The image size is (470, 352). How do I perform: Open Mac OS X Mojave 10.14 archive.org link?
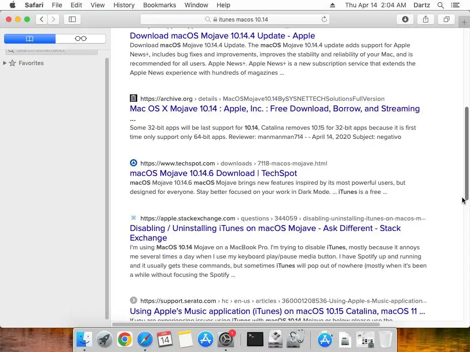(274, 109)
